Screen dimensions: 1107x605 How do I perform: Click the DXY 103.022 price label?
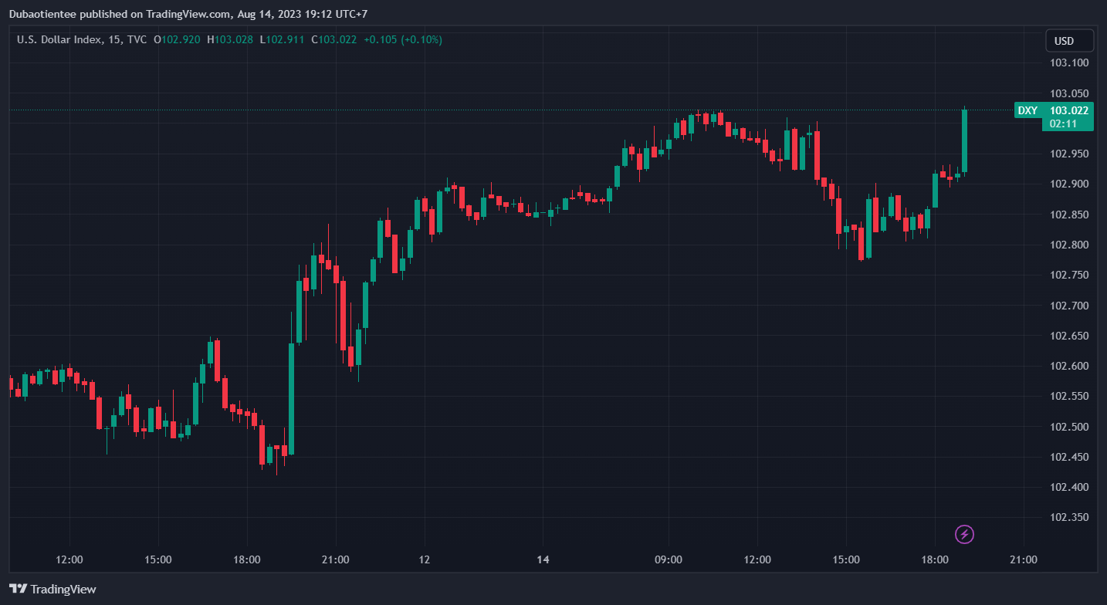(x=1053, y=110)
